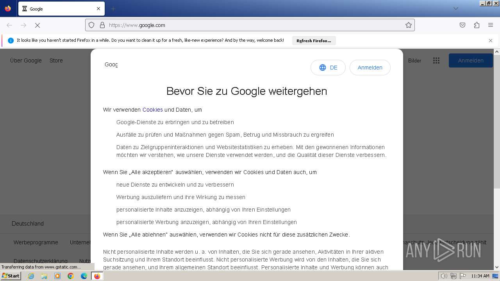
Task: Launch Chrome from the taskbar
Action: (x=71, y=276)
